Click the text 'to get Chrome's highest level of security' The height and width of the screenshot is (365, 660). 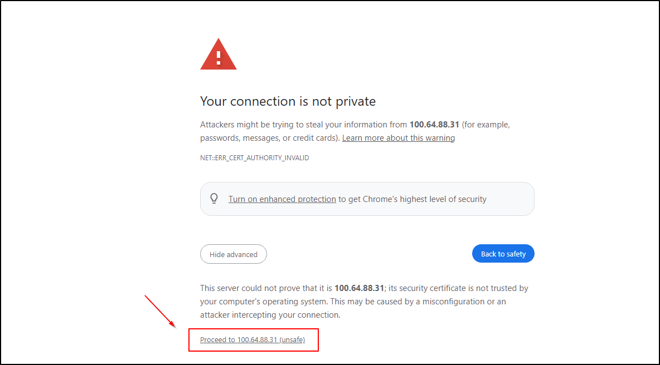pos(412,199)
